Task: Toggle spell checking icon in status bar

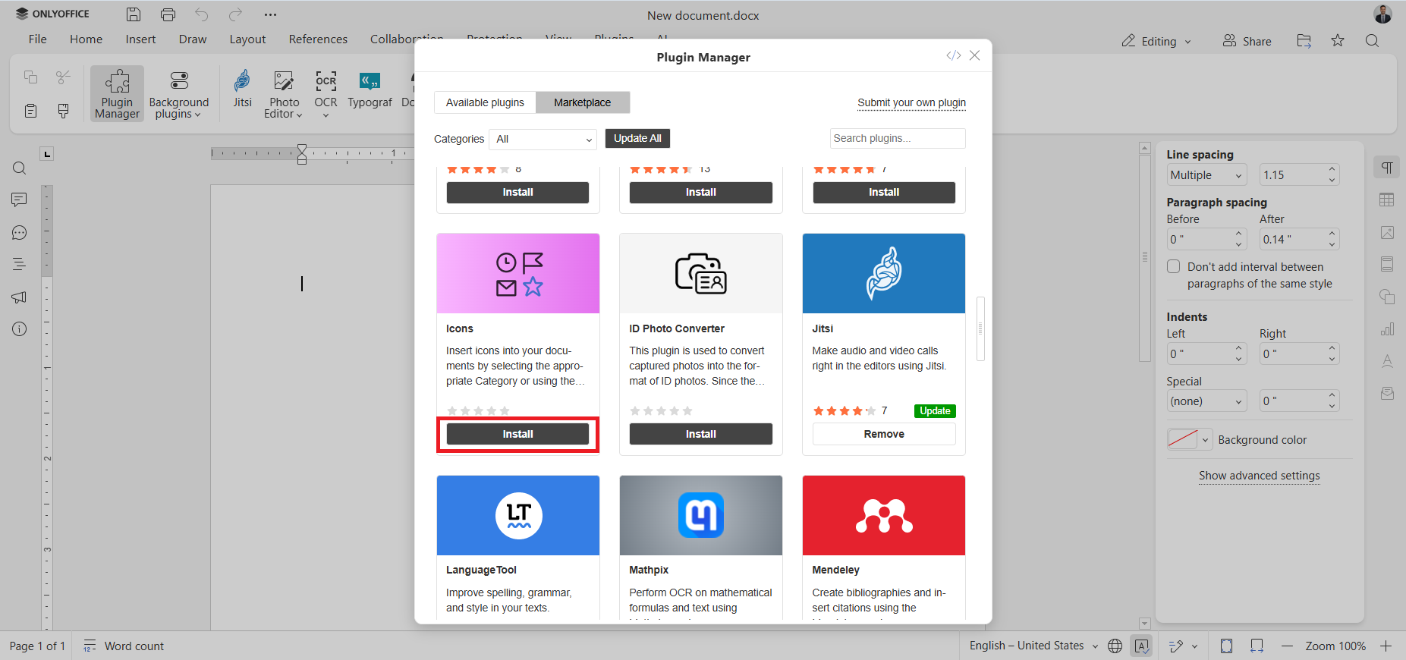Action: click(1142, 646)
